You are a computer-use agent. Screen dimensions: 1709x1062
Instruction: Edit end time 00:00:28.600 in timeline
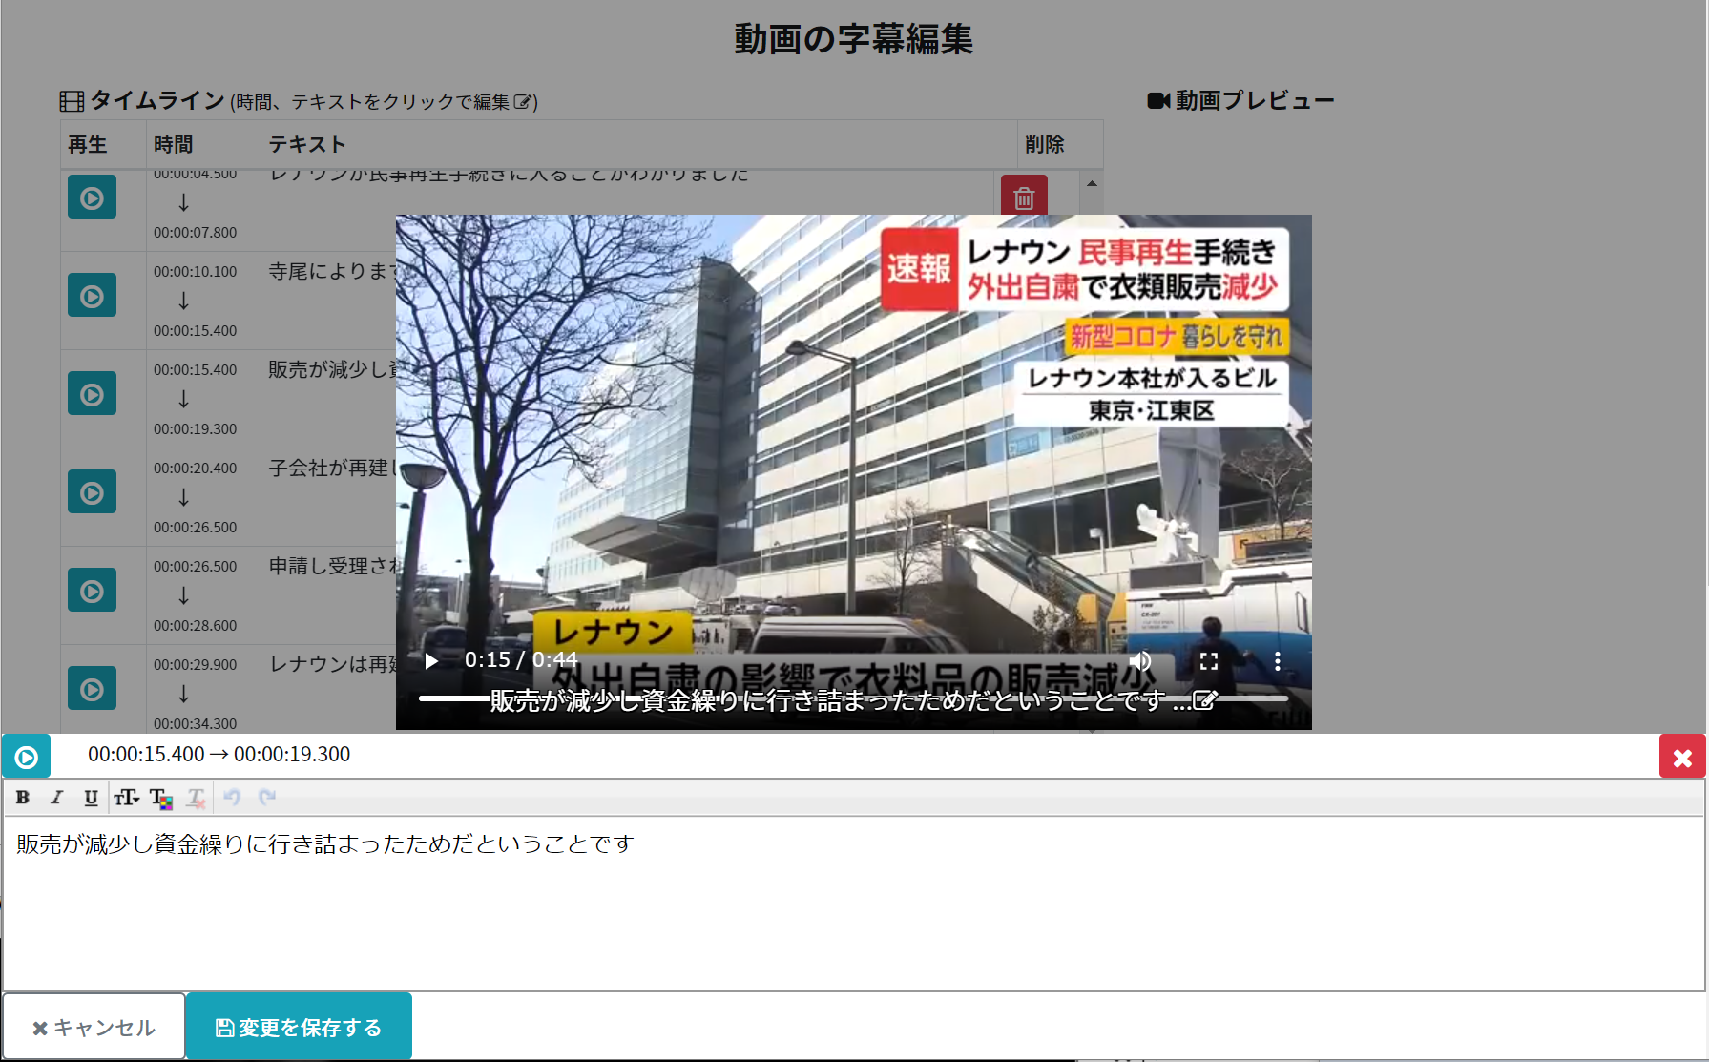[196, 625]
